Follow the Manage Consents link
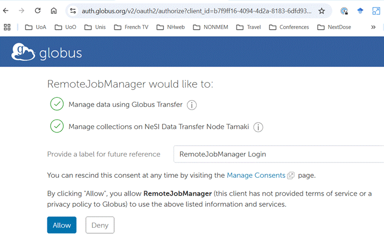 [x=256, y=175]
